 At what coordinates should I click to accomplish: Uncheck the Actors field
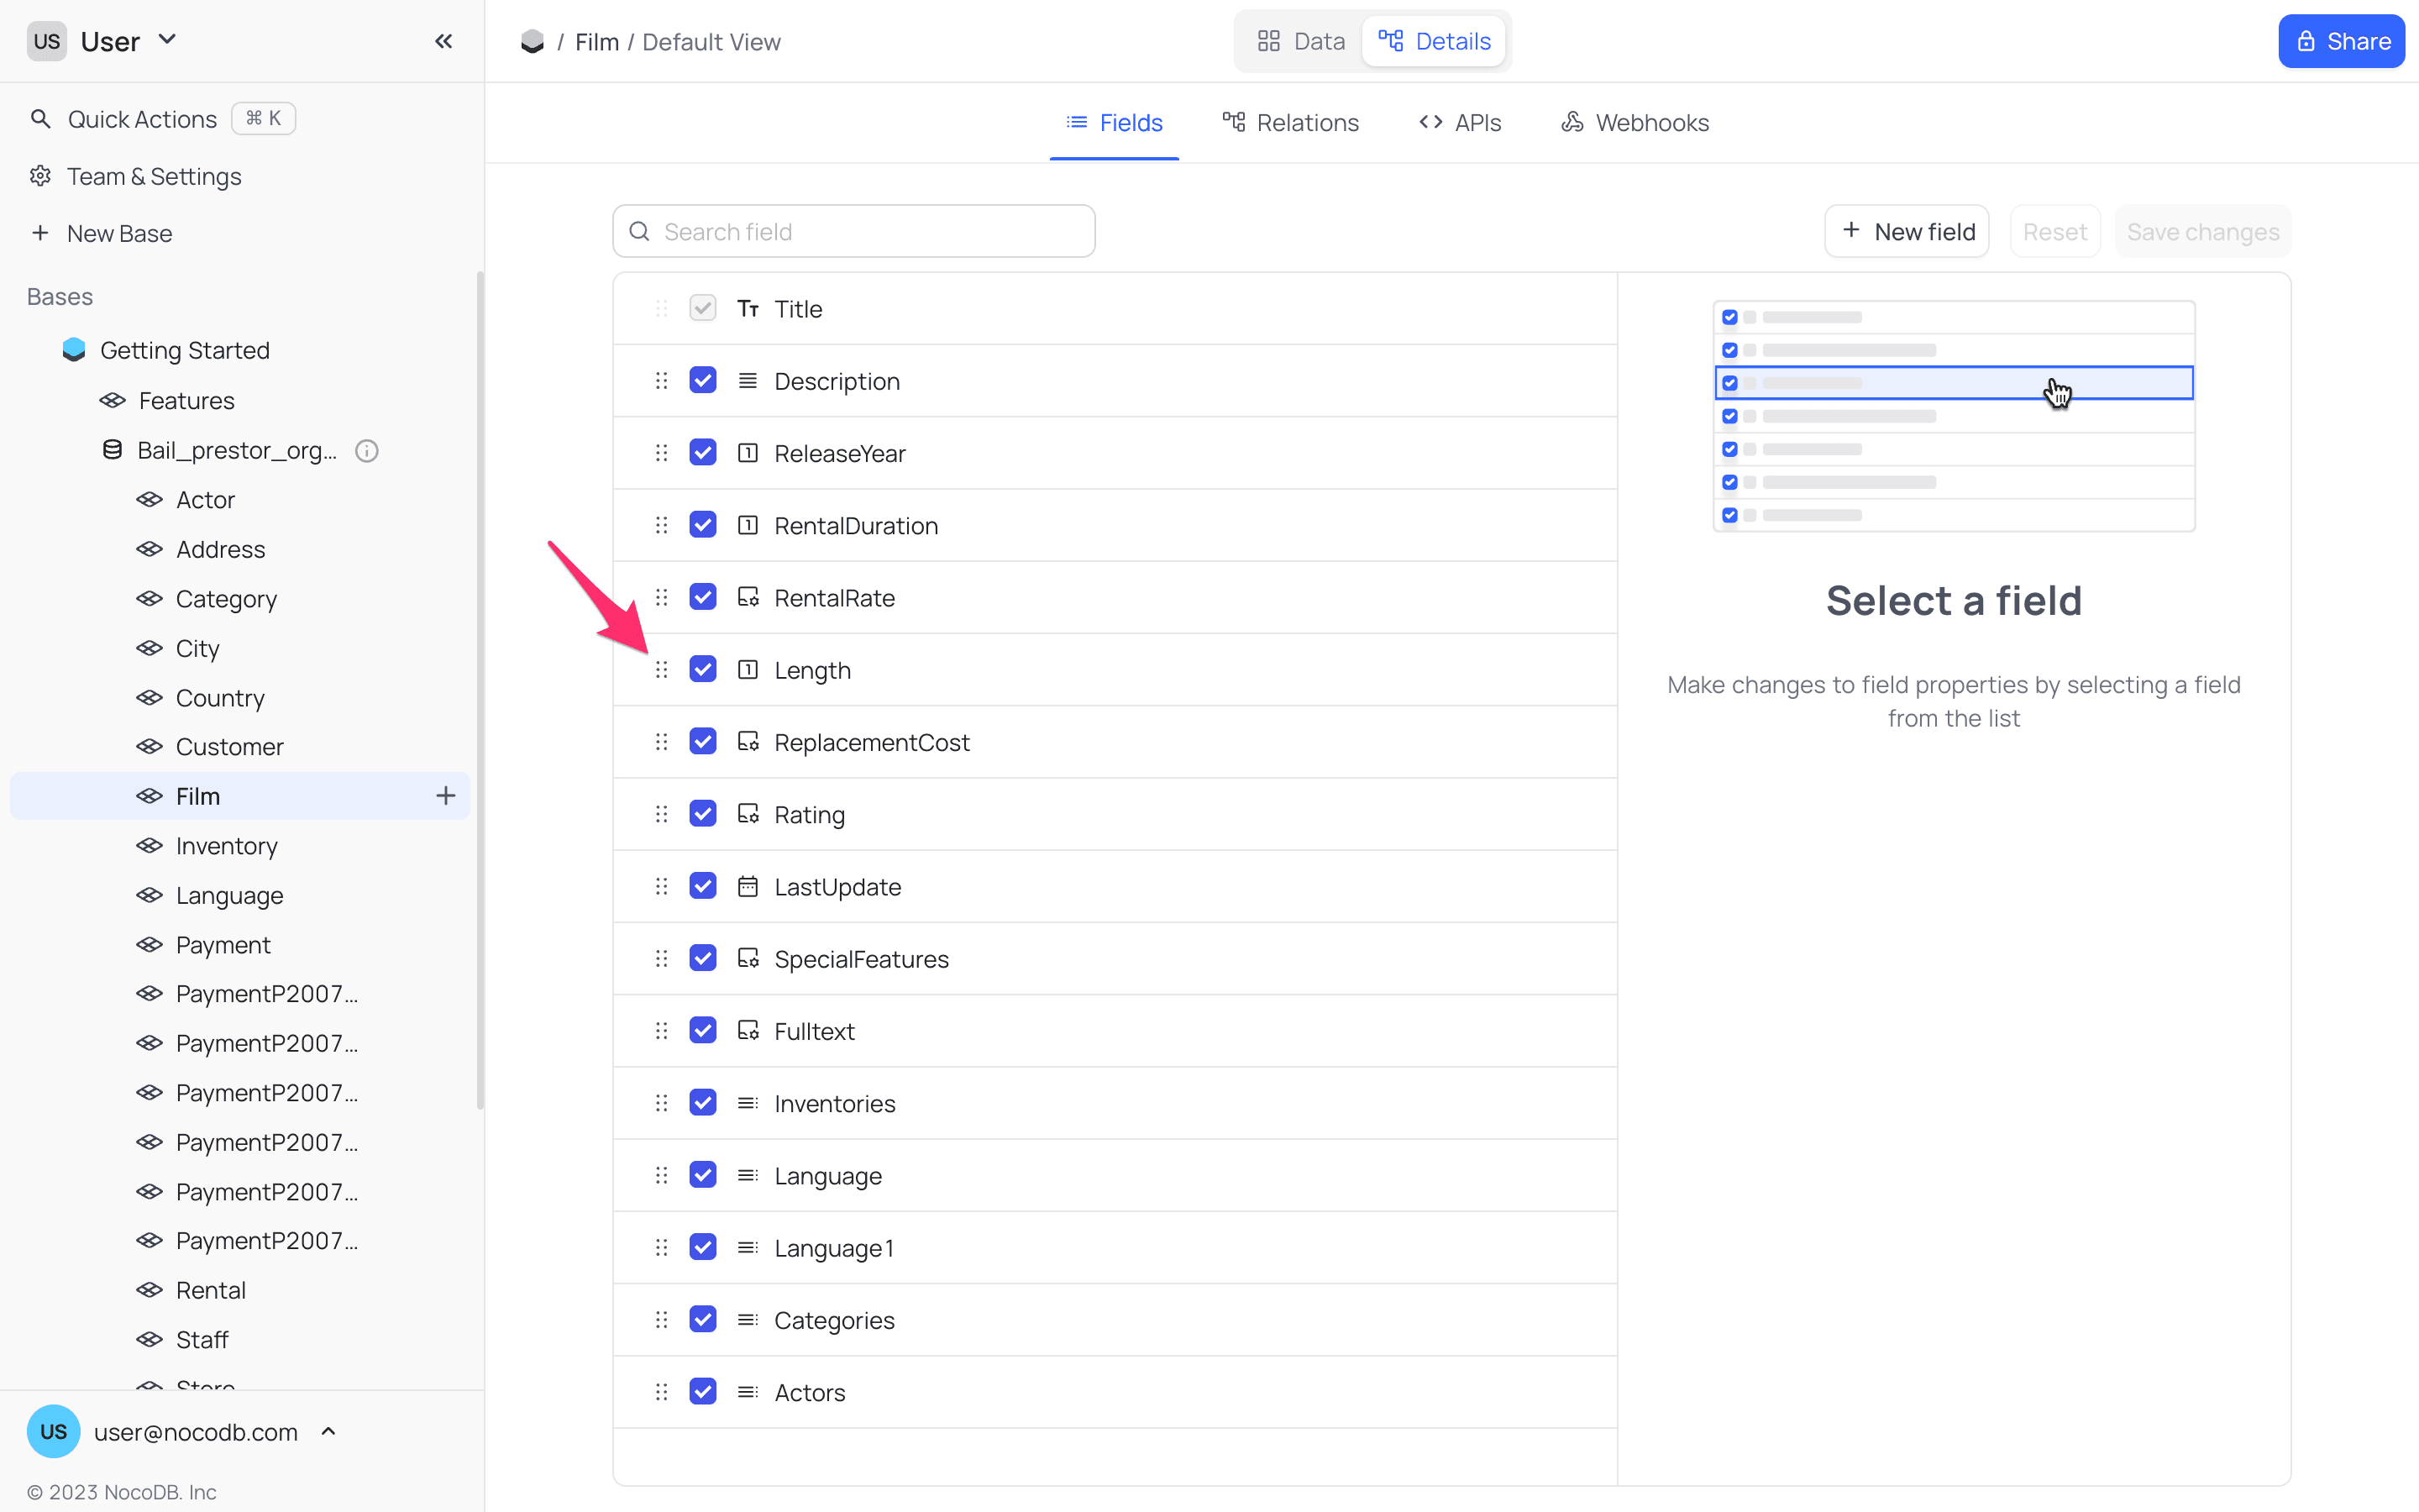pyautogui.click(x=703, y=1391)
